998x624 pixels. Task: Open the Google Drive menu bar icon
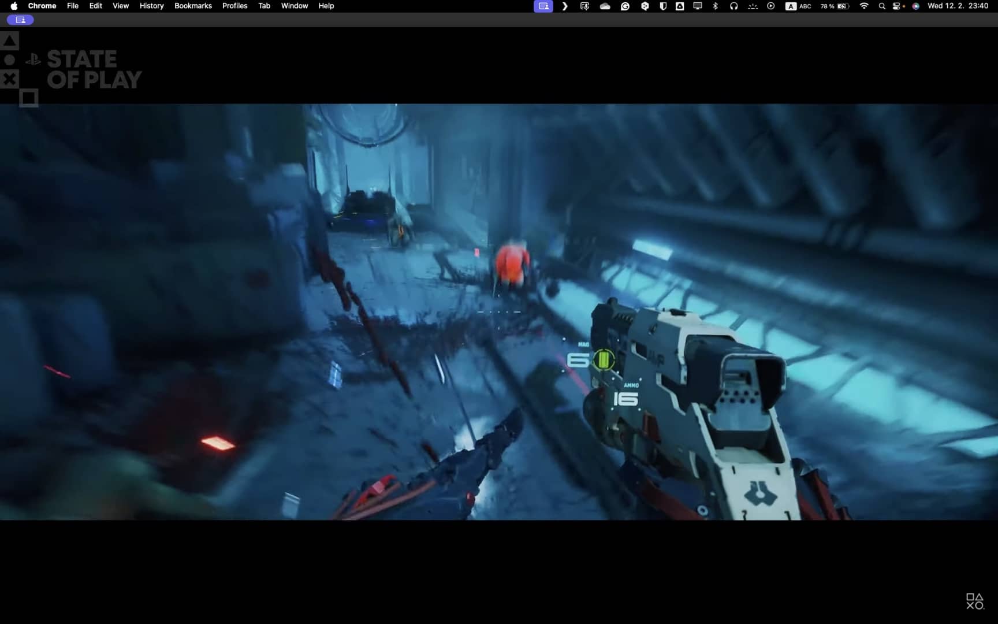point(680,6)
